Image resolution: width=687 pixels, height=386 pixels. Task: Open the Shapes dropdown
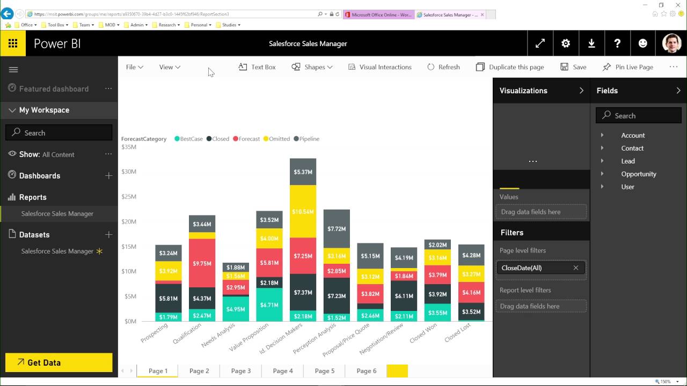312,67
